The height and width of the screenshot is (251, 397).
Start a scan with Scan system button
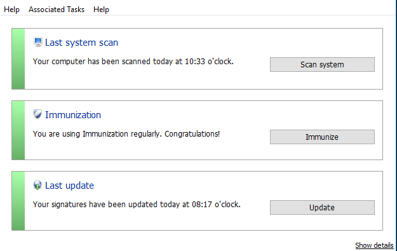(x=322, y=65)
